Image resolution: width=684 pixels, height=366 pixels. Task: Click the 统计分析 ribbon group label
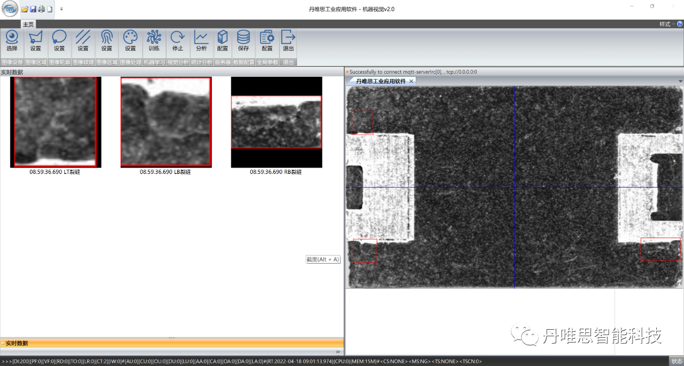click(x=201, y=62)
